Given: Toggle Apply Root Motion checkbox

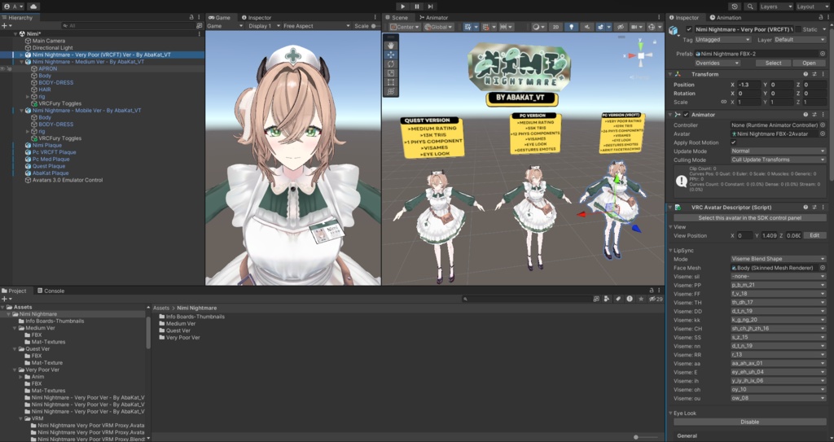Looking at the screenshot, I should [x=734, y=142].
